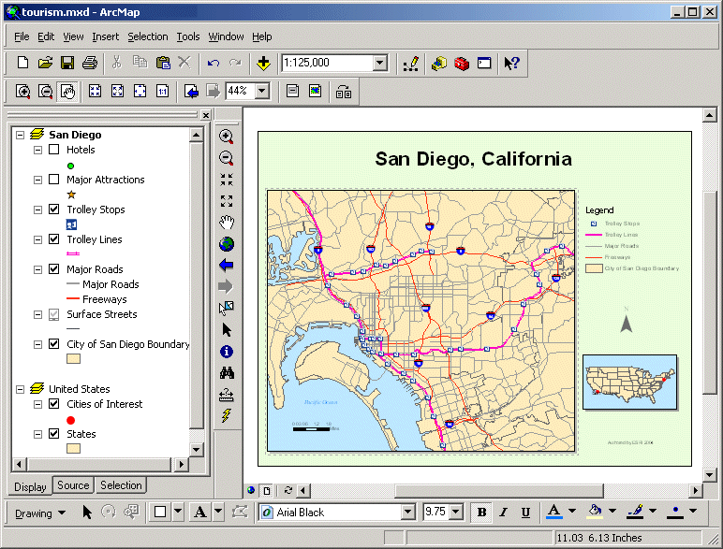Image resolution: width=723 pixels, height=549 pixels.
Task: Choose the Pan hand in Tools toolbar
Action: click(227, 223)
